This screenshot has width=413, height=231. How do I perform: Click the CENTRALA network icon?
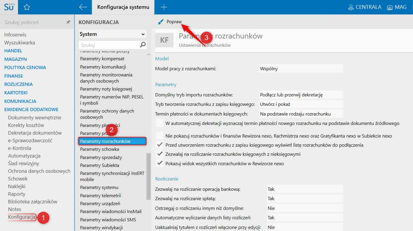click(x=351, y=7)
